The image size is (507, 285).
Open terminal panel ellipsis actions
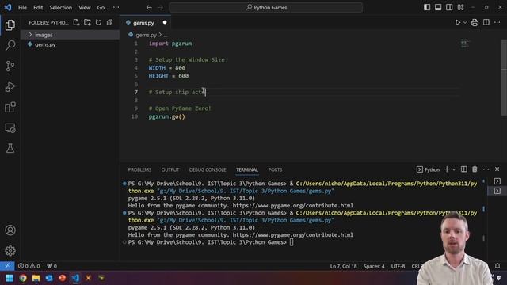(x=486, y=169)
